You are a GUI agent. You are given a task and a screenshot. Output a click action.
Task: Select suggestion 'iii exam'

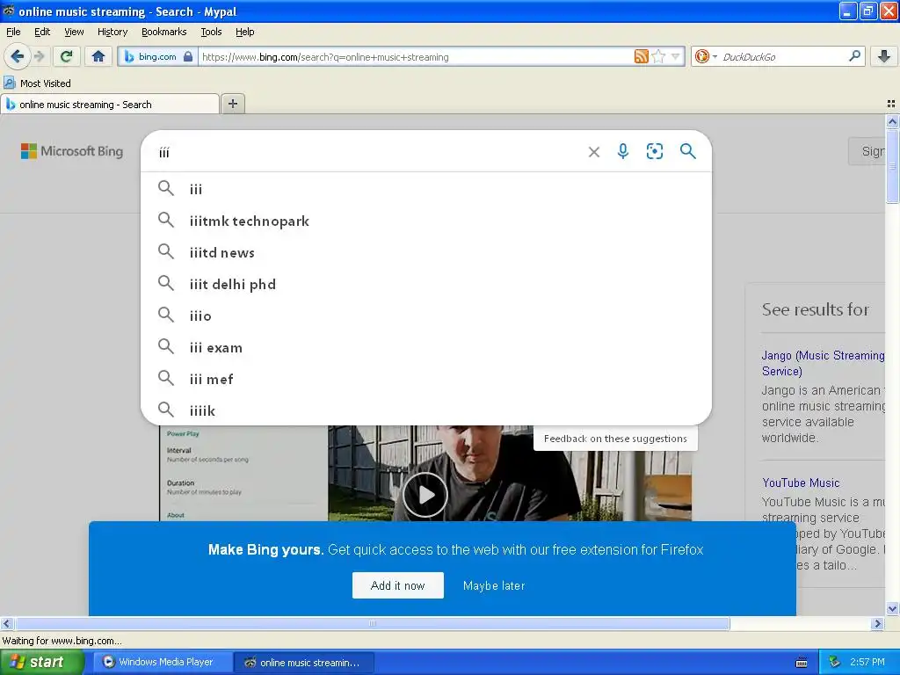[426, 347]
